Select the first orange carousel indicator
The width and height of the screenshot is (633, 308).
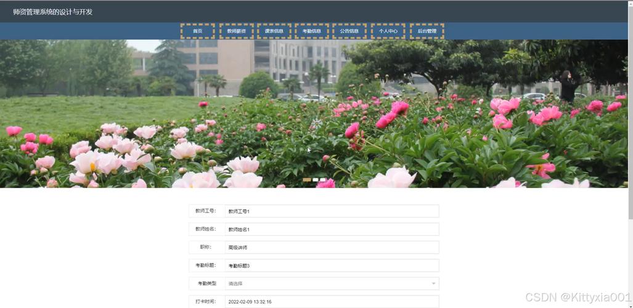pyautogui.click(x=307, y=180)
